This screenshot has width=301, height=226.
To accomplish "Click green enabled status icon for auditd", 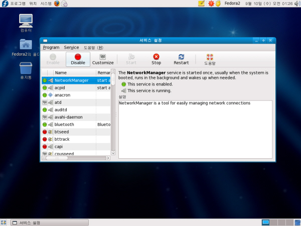I will tap(45, 109).
